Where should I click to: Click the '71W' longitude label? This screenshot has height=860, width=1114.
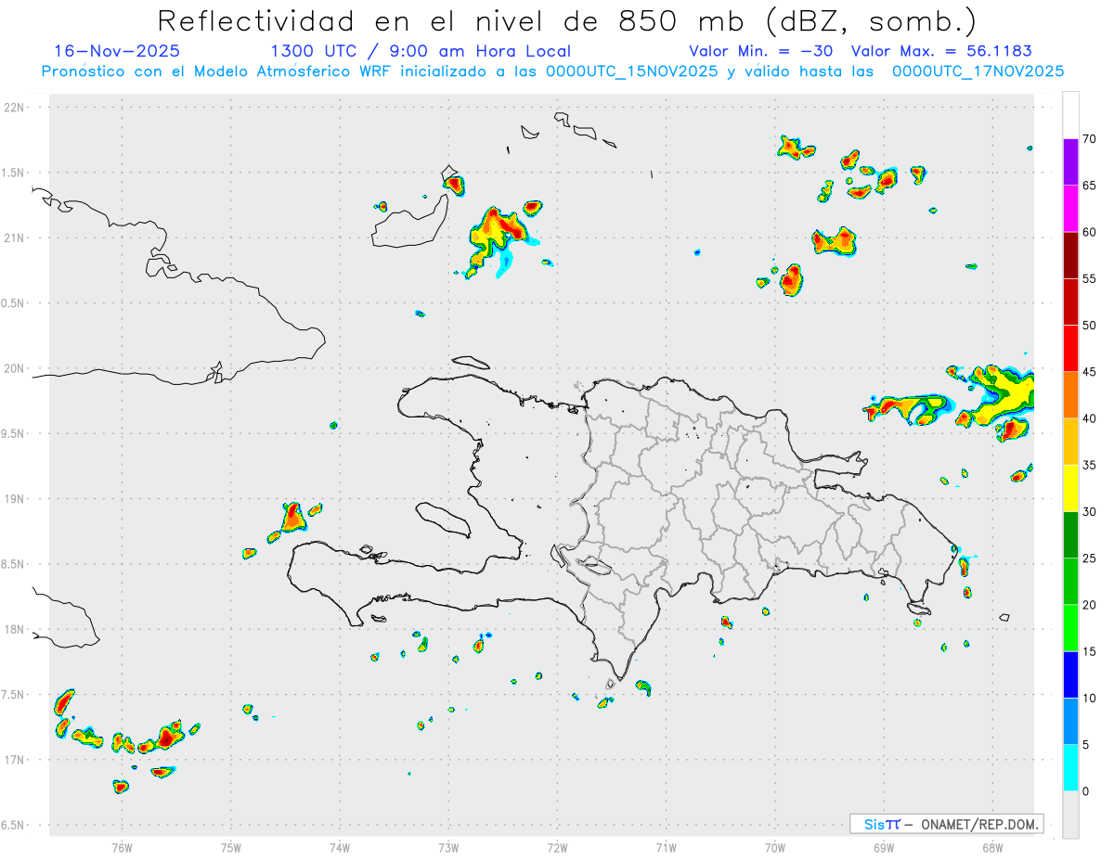666,847
